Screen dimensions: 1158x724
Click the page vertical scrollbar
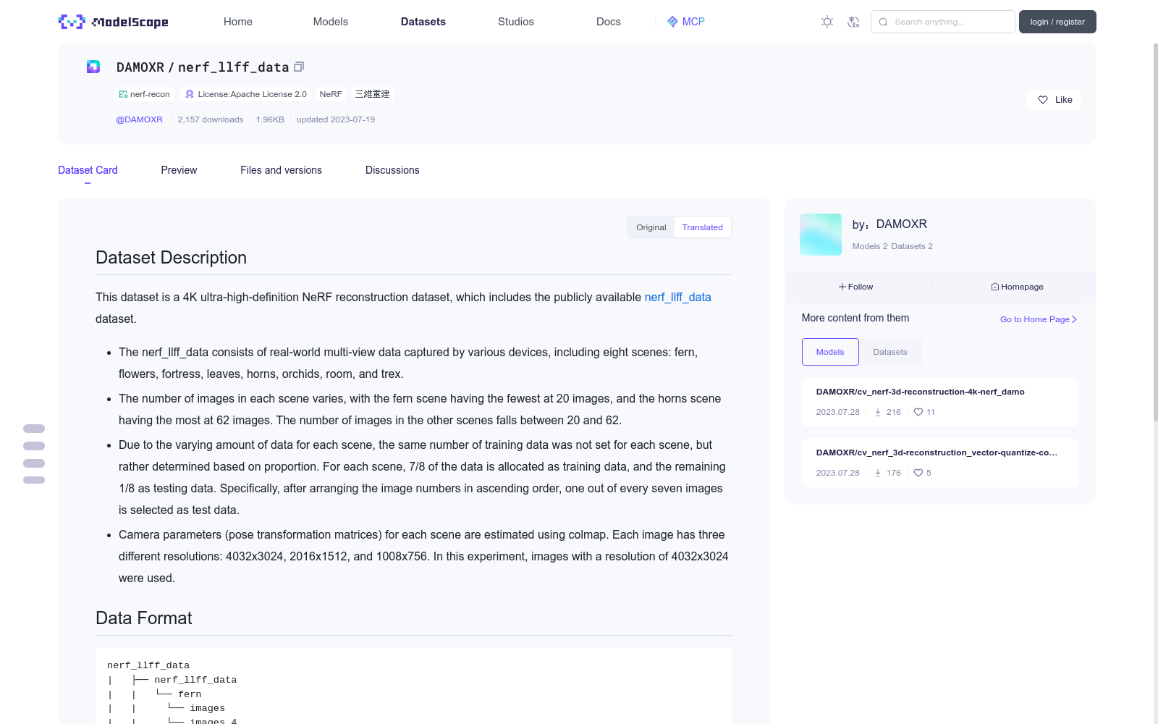[1155, 232]
